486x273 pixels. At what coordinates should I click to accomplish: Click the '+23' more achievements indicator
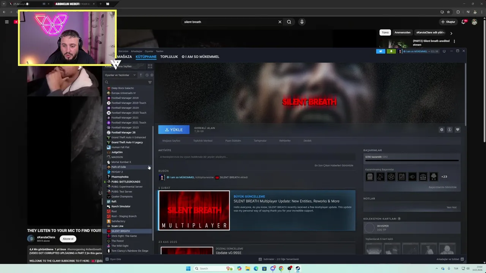[x=444, y=177]
